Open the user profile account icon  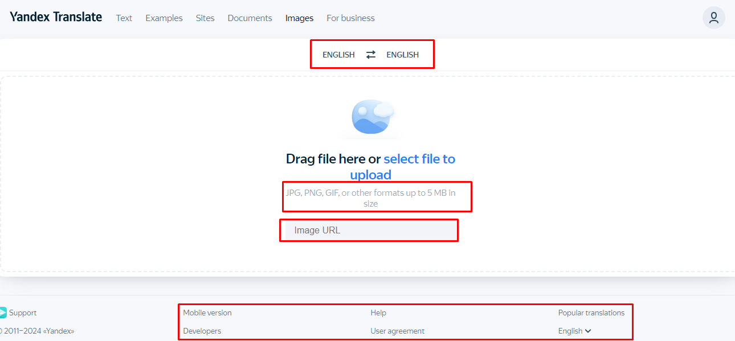click(x=713, y=18)
